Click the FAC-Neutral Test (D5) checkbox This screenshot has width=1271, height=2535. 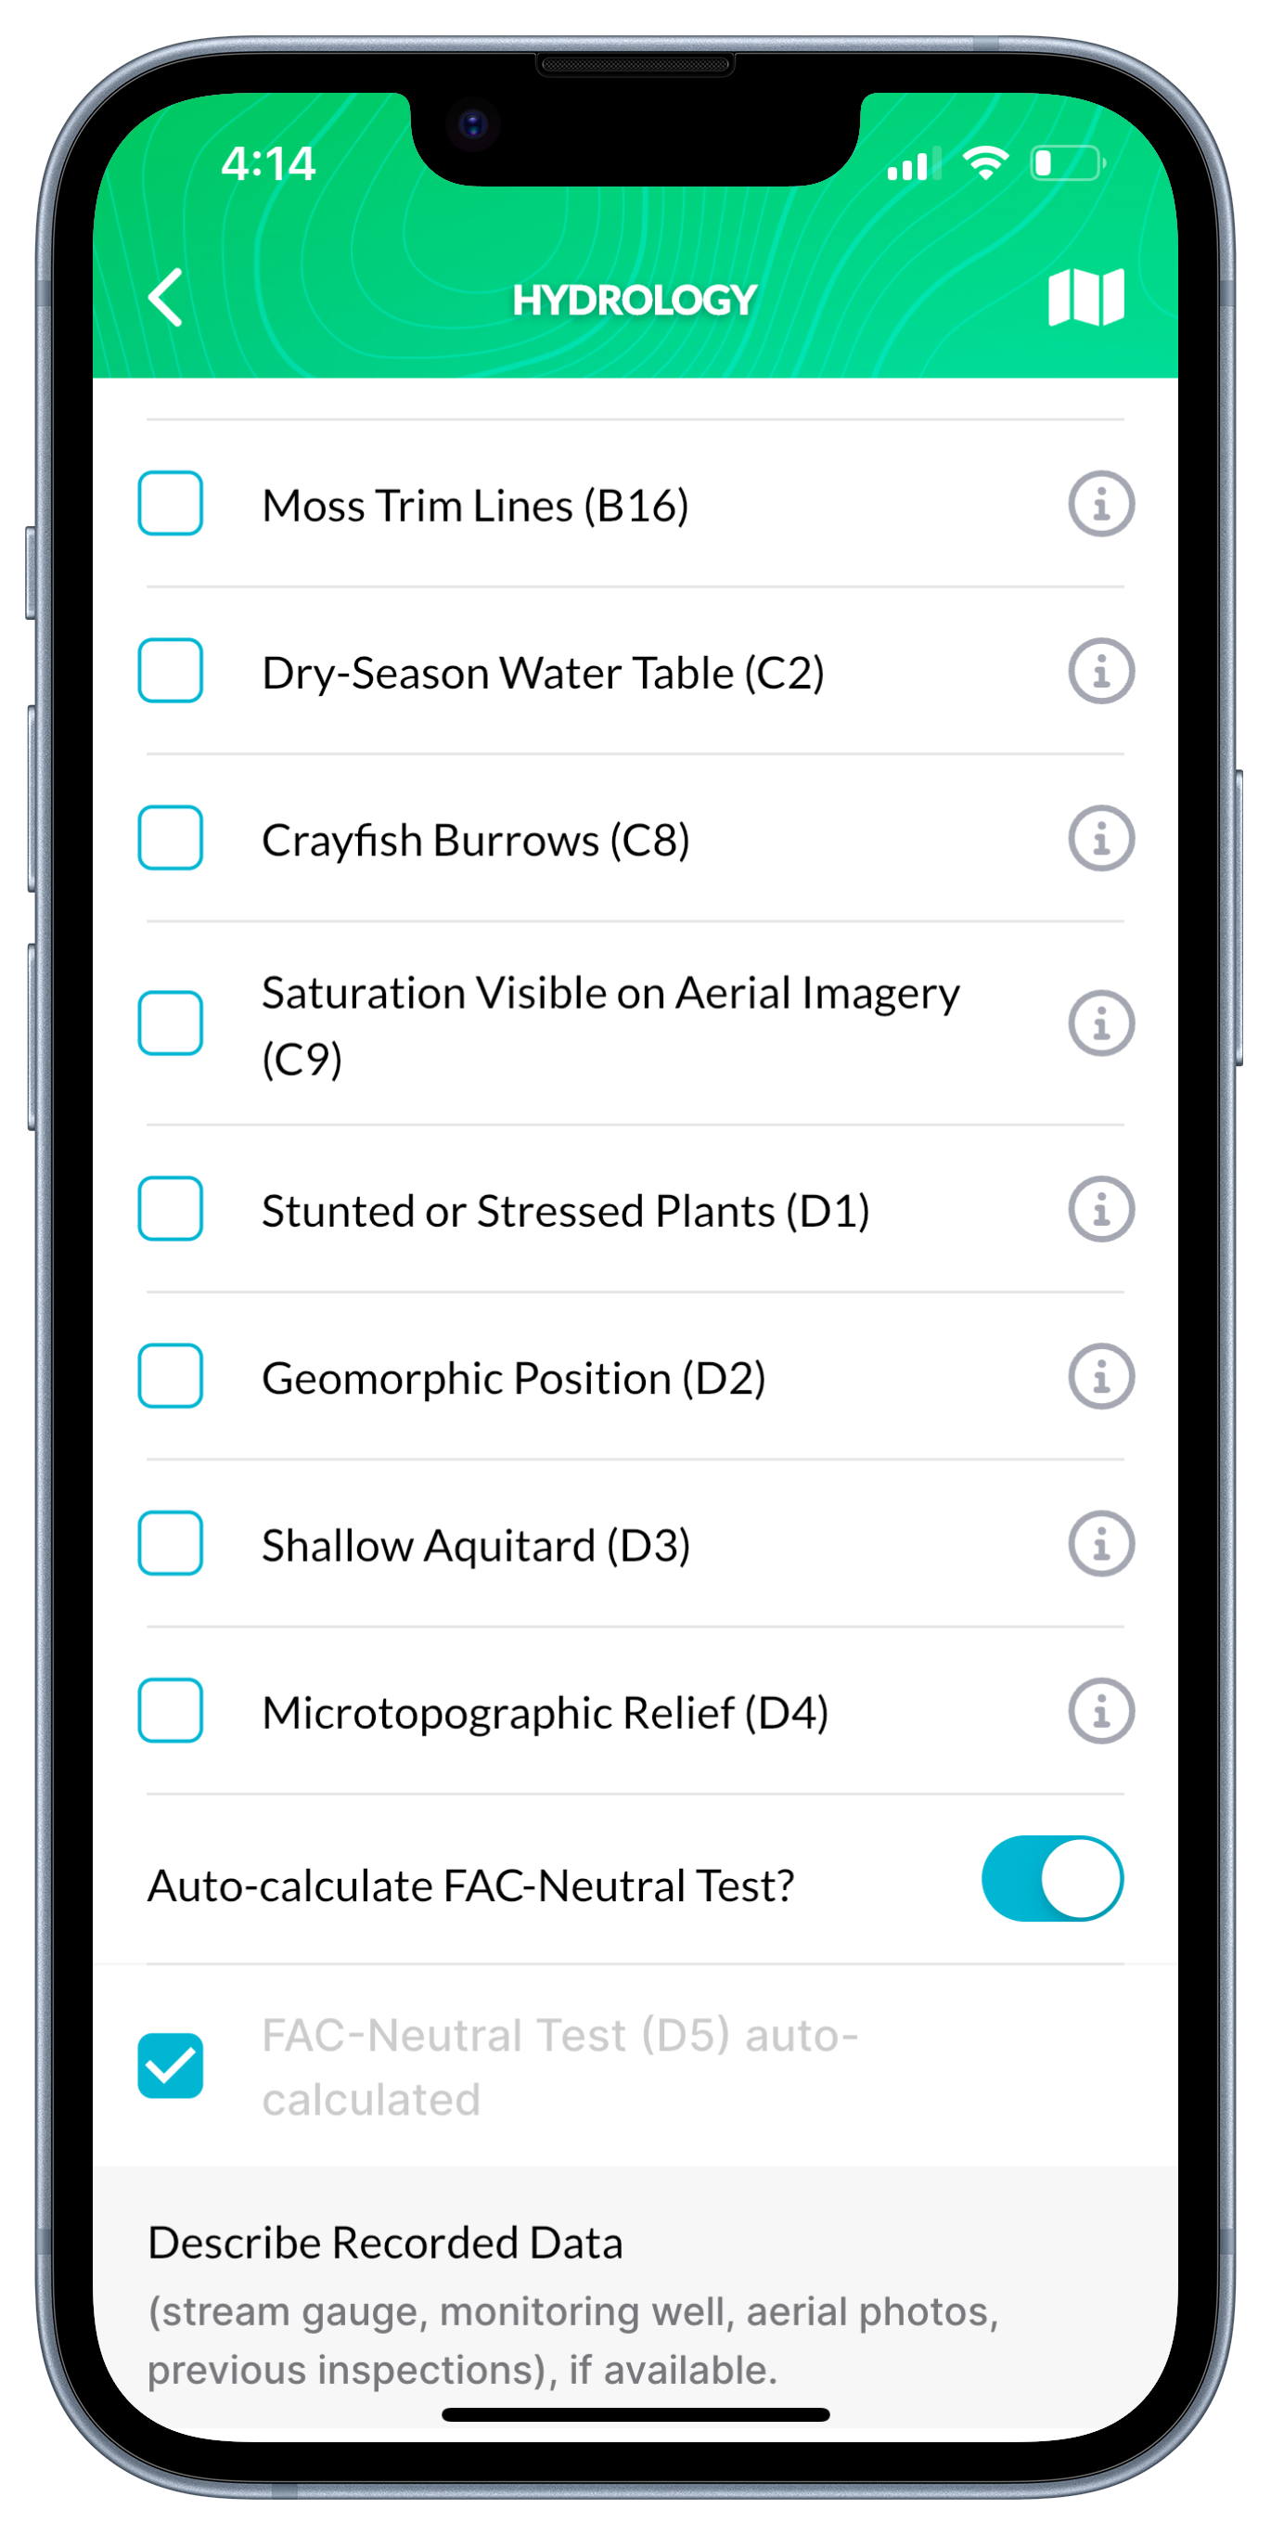(170, 2065)
